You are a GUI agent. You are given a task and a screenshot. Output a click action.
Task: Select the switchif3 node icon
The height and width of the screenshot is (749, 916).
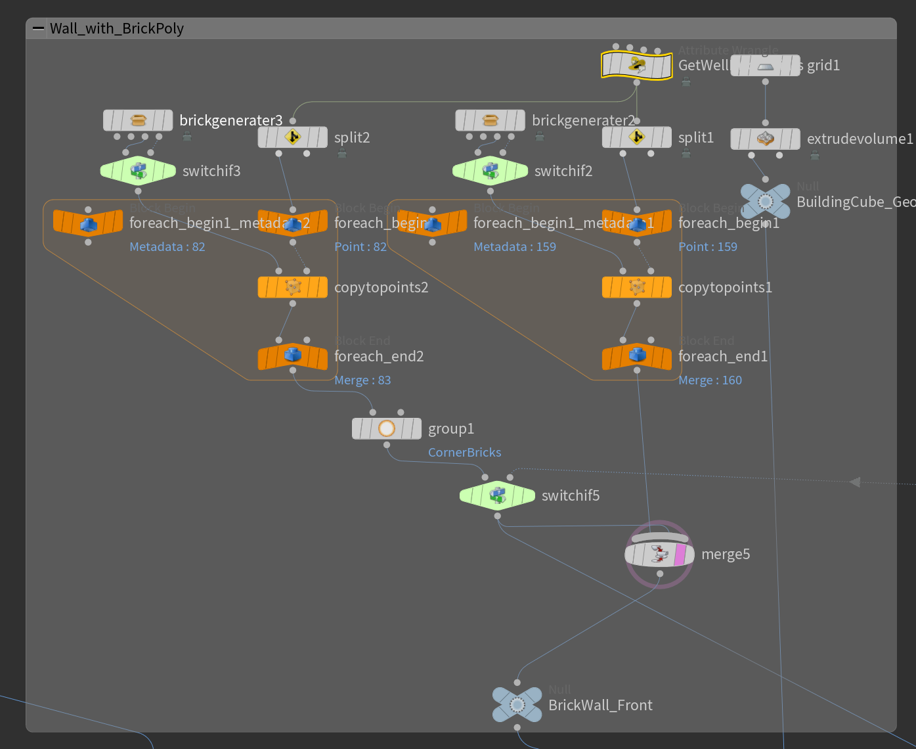138,171
